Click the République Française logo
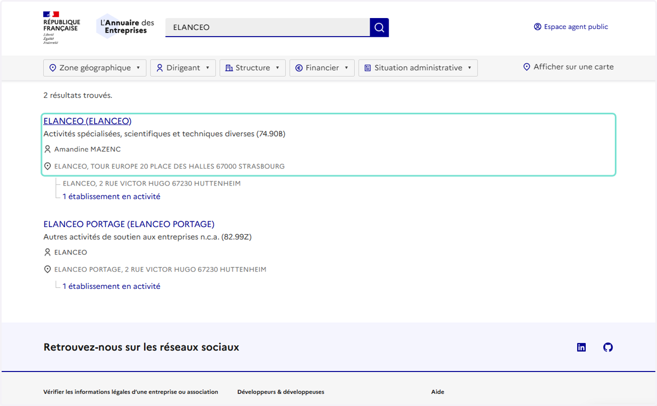The height and width of the screenshot is (406, 657). (61, 27)
